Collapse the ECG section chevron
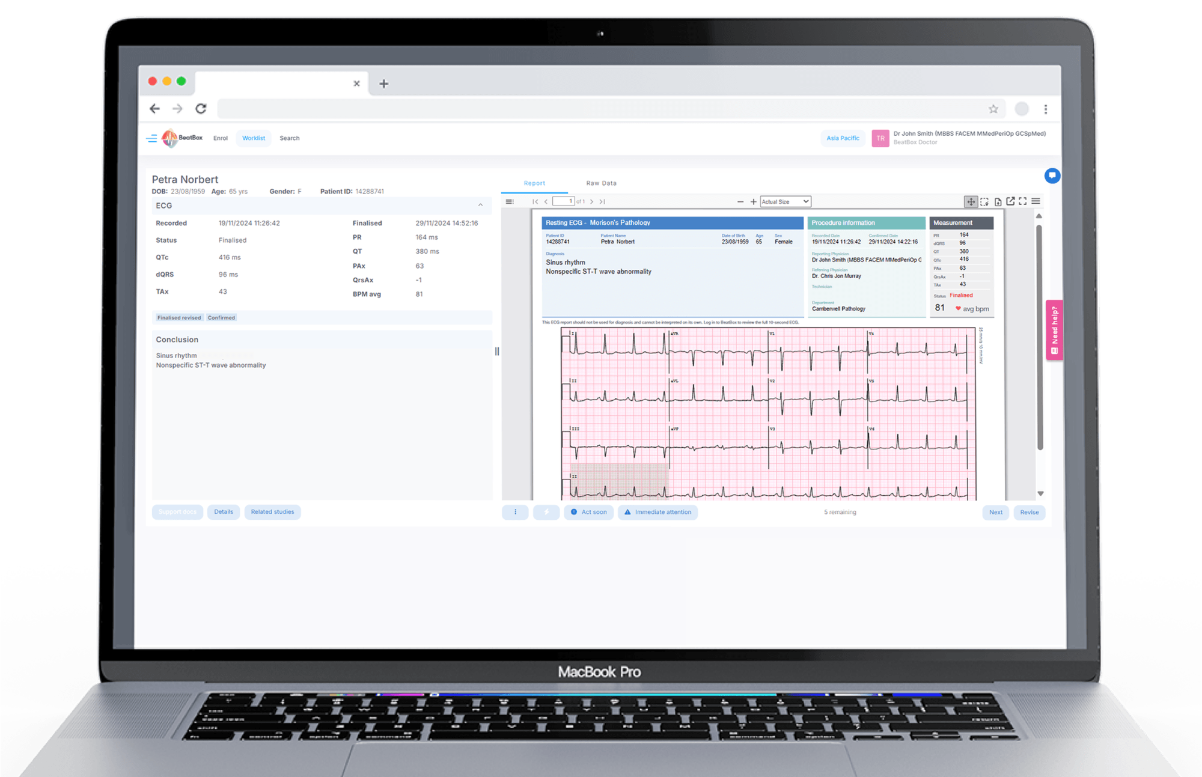The height and width of the screenshot is (777, 1202). click(480, 206)
